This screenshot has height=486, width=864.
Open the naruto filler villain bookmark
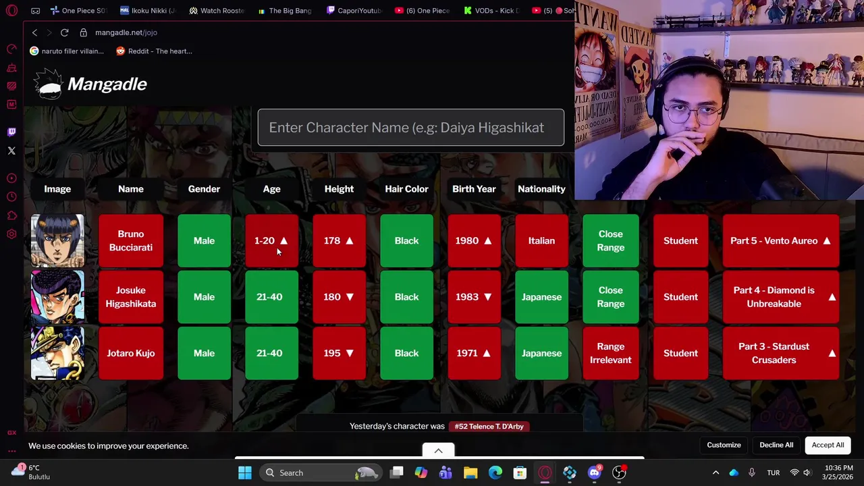(x=67, y=51)
